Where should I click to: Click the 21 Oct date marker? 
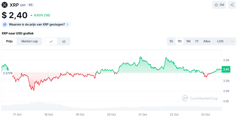[143, 114]
